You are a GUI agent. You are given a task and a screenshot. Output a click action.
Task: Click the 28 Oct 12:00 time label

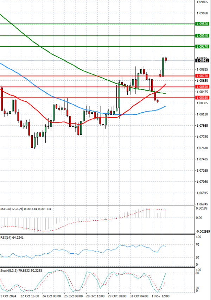coord(95,296)
